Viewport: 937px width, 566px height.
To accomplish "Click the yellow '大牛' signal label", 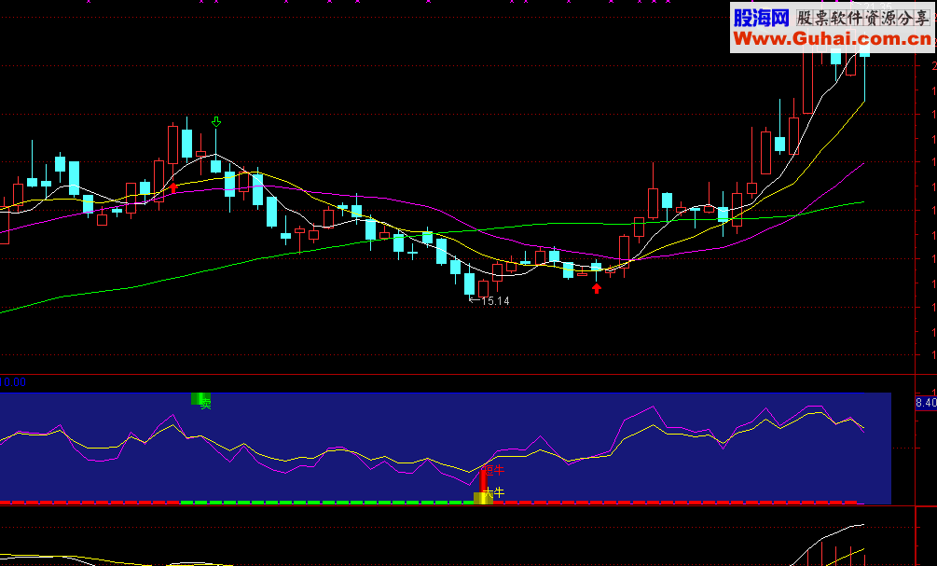I will (x=494, y=492).
